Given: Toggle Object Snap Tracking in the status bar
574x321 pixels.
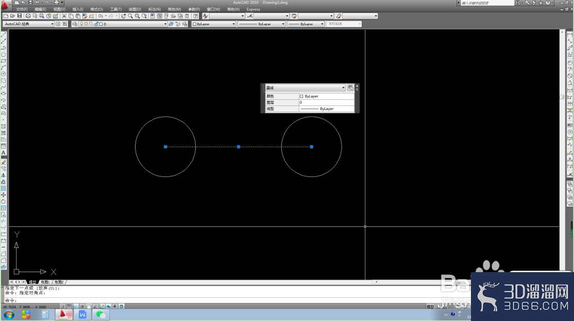Looking at the screenshot, I should 95,306.
